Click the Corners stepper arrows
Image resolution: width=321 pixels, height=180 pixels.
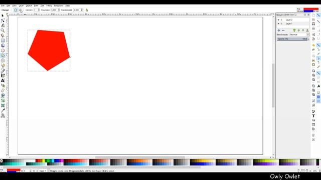click(39, 10)
